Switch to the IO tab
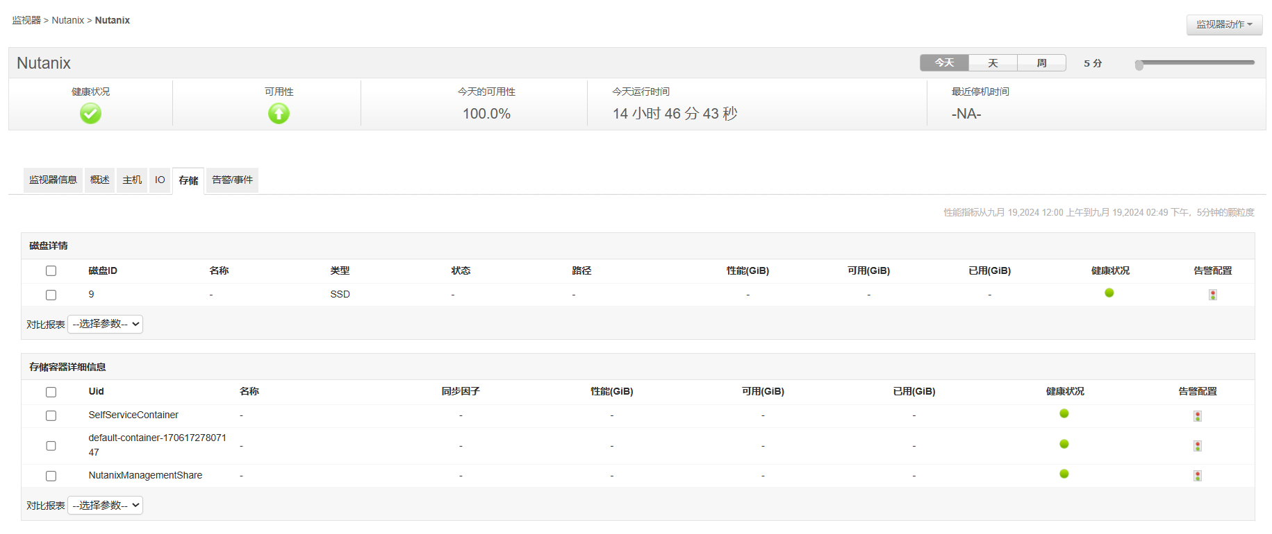 tap(160, 180)
